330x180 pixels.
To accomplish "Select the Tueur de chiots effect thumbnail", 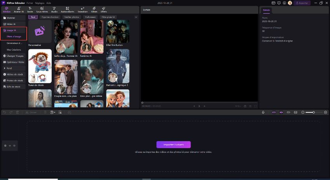I will pyautogui.click(x=40, y=66).
